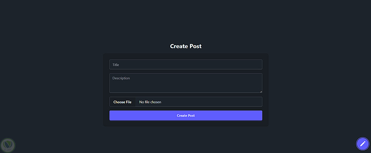The image size is (371, 153).
Task: Open the file picker via Choose File
Action: [x=122, y=102]
